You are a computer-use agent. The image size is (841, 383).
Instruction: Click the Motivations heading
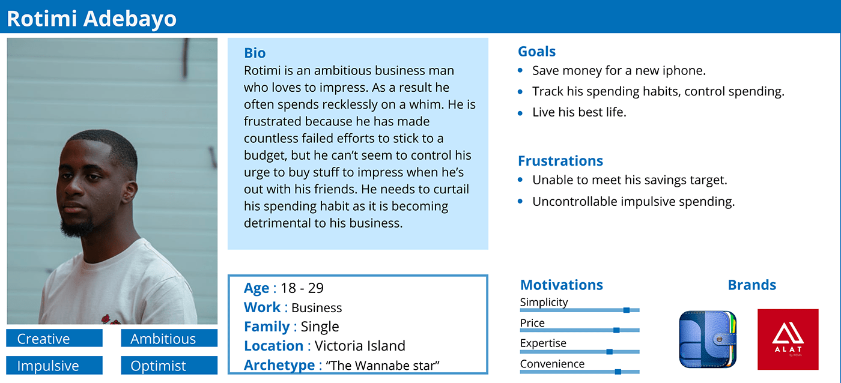tap(562, 285)
